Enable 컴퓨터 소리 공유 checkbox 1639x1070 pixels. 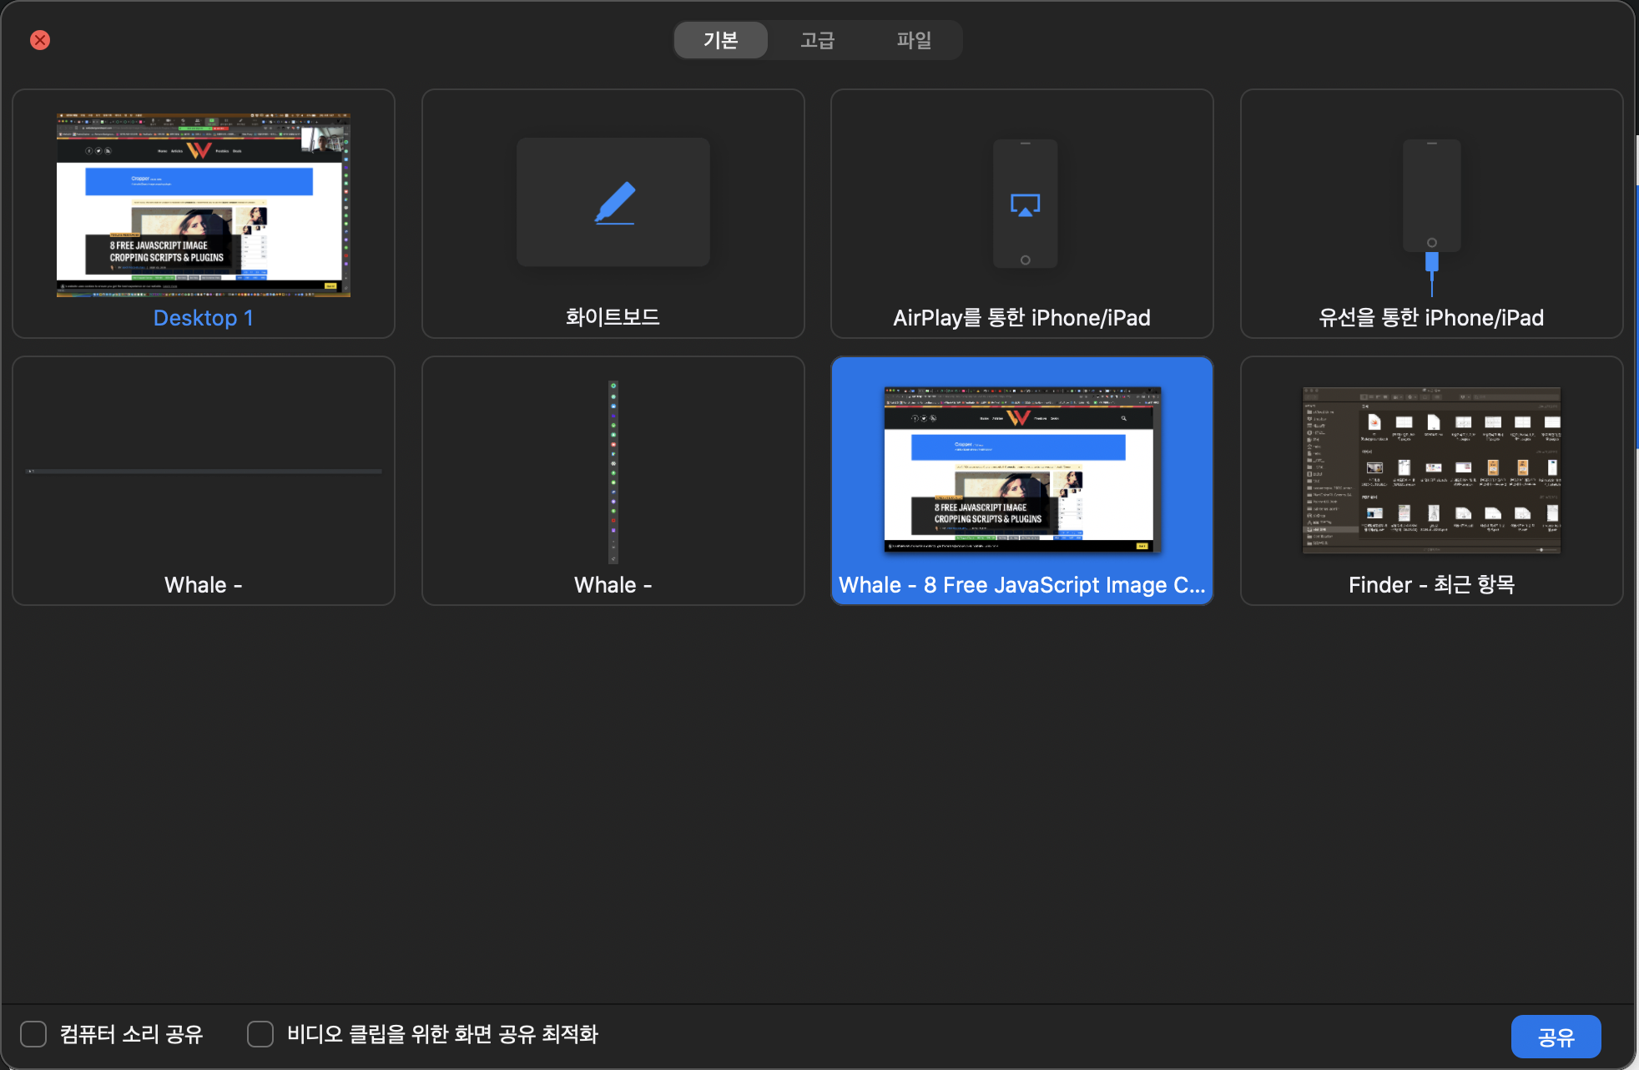tap(33, 1034)
